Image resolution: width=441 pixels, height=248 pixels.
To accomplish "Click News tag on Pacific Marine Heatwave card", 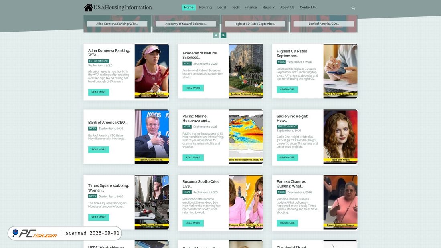I will [187, 127].
